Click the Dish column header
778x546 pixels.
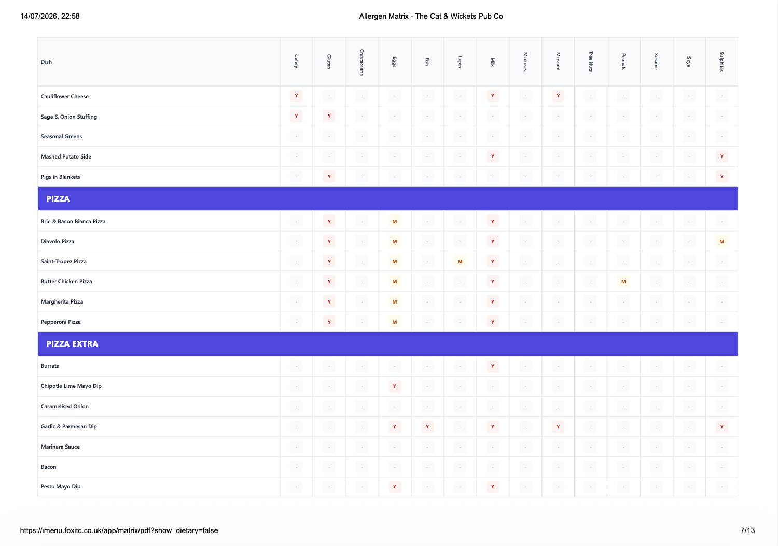(x=159, y=62)
